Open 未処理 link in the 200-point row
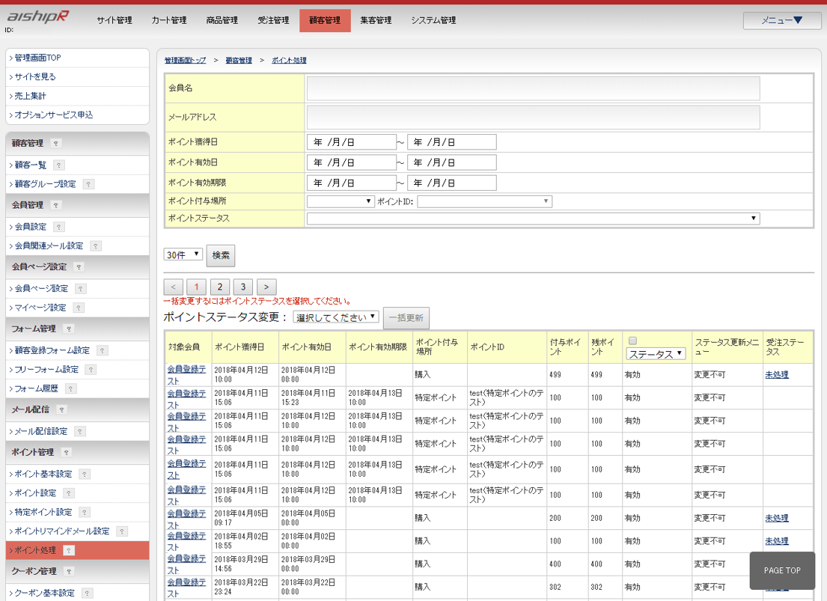The width and height of the screenshot is (827, 601). click(777, 518)
